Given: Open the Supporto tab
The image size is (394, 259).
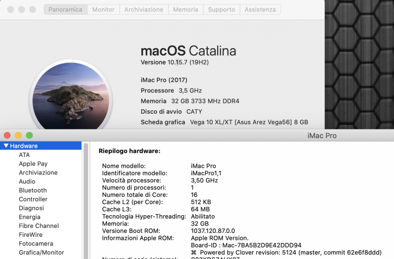Looking at the screenshot, I should click(x=222, y=9).
